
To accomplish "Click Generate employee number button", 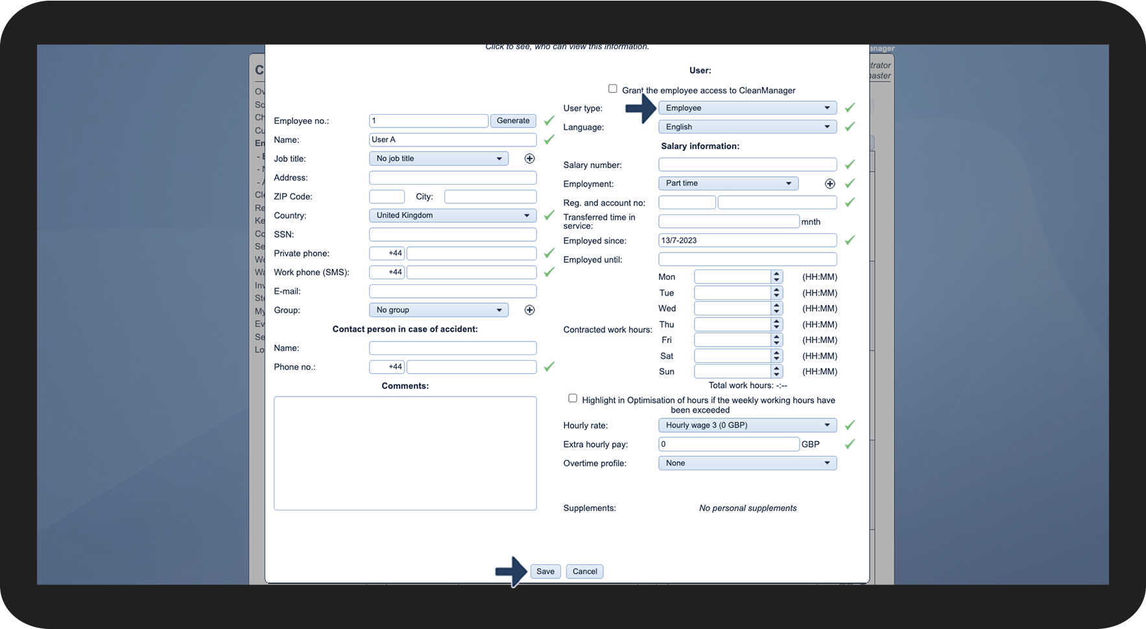I will [513, 121].
